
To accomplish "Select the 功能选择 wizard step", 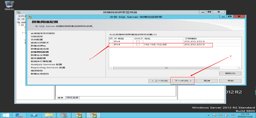I will pyautogui.click(x=37, y=36).
